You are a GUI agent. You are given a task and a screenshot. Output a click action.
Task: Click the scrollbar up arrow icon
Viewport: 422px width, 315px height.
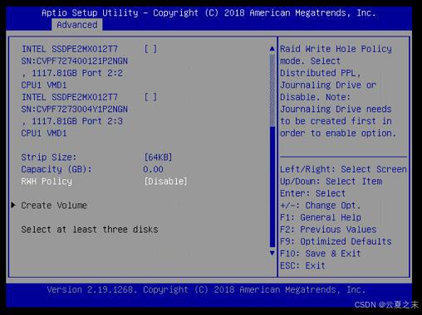[x=272, y=49]
